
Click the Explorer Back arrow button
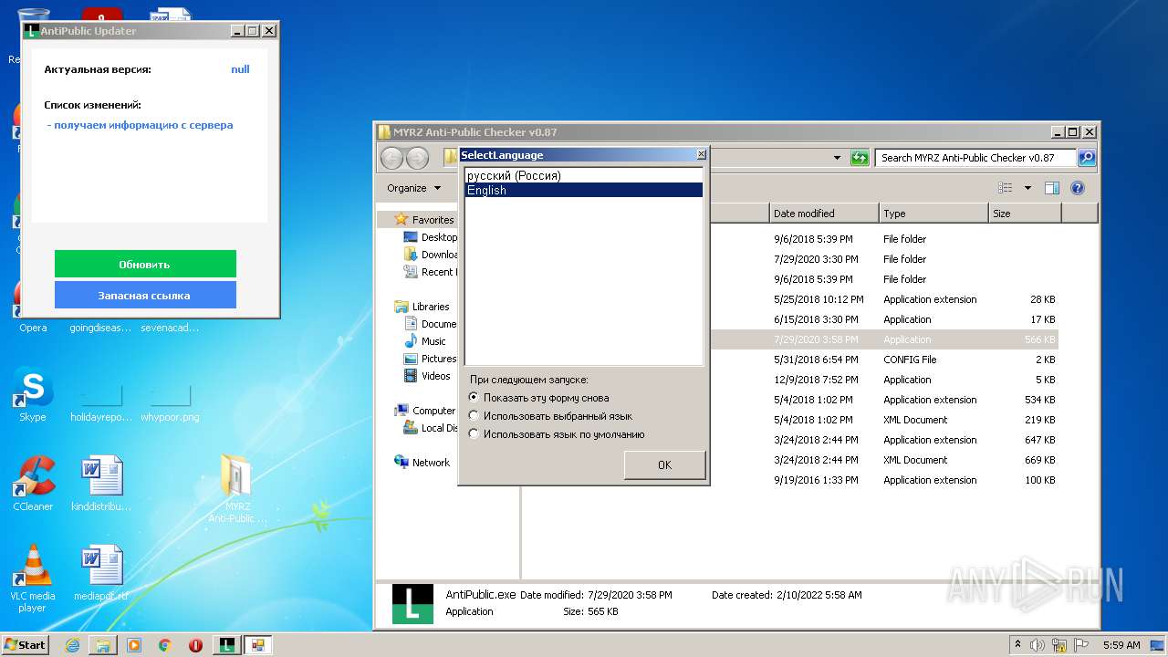(392, 158)
